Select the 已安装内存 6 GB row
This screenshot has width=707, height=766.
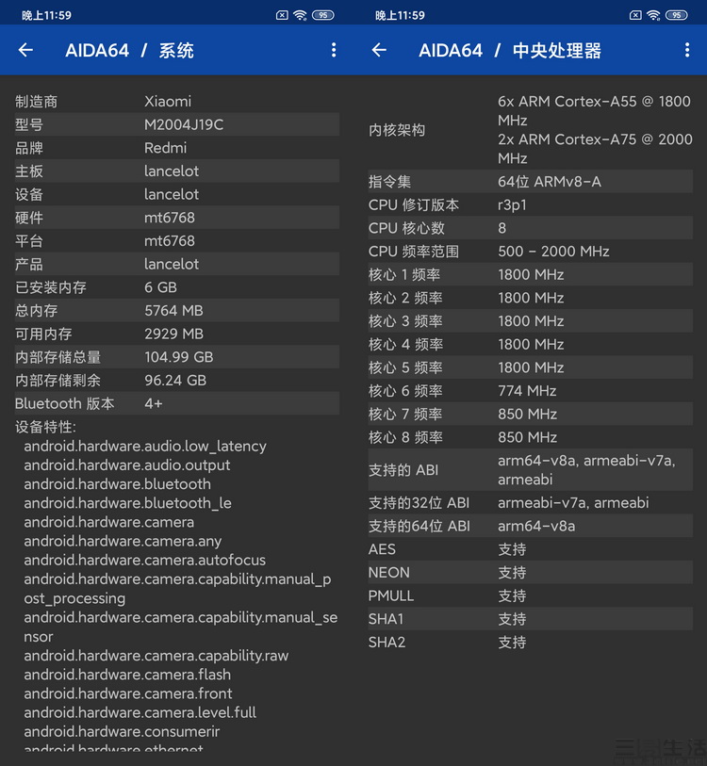point(177,287)
